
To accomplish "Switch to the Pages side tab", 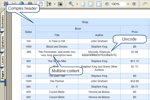I will pyautogui.click(x=2, y=75).
